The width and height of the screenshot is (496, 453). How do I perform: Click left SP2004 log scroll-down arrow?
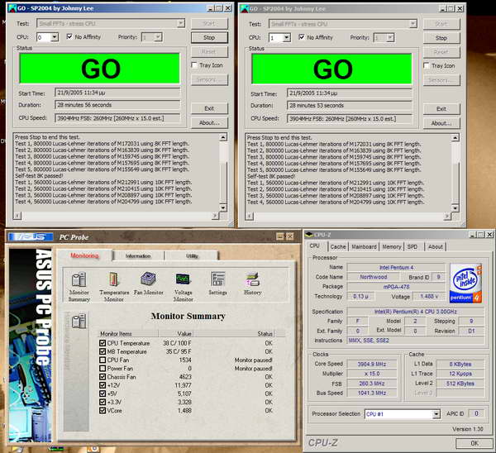pos(223,207)
